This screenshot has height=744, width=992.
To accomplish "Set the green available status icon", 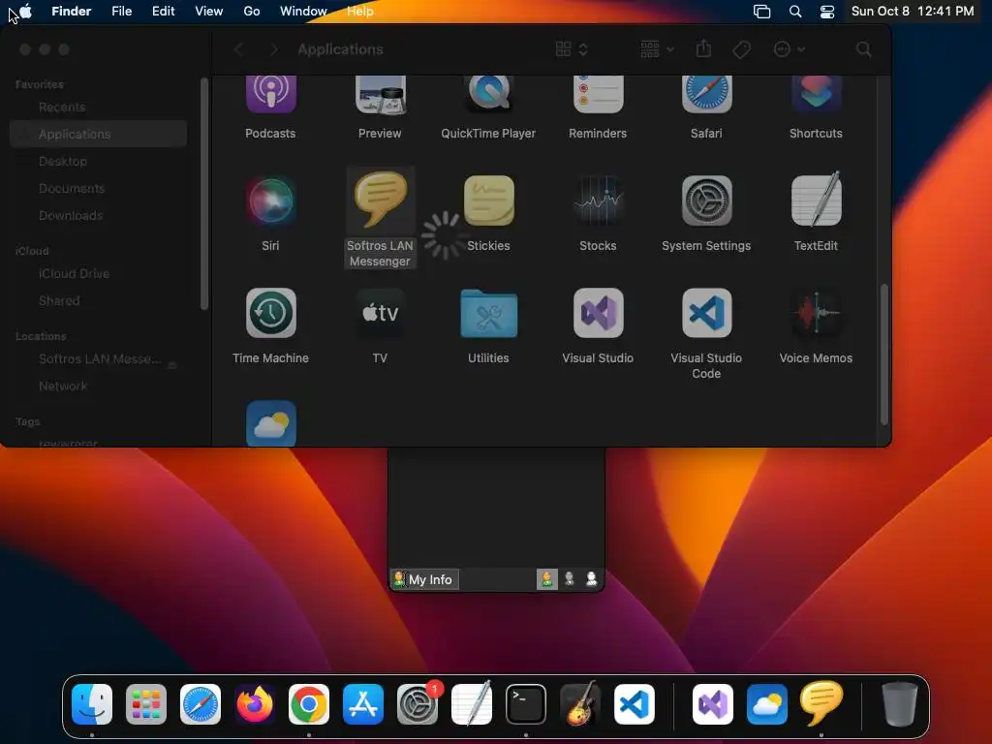I will point(547,579).
